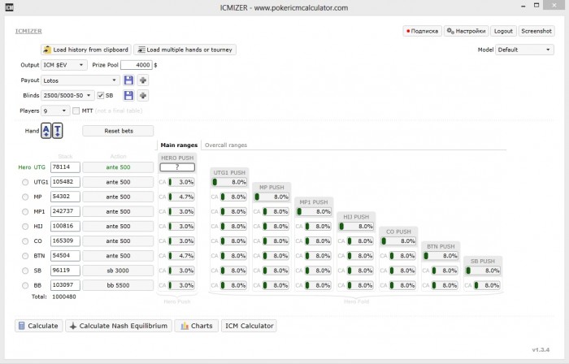Adjust UTG1 call 3.0% slider under Hero Push
Screen dimensions: 569x364
point(180,182)
